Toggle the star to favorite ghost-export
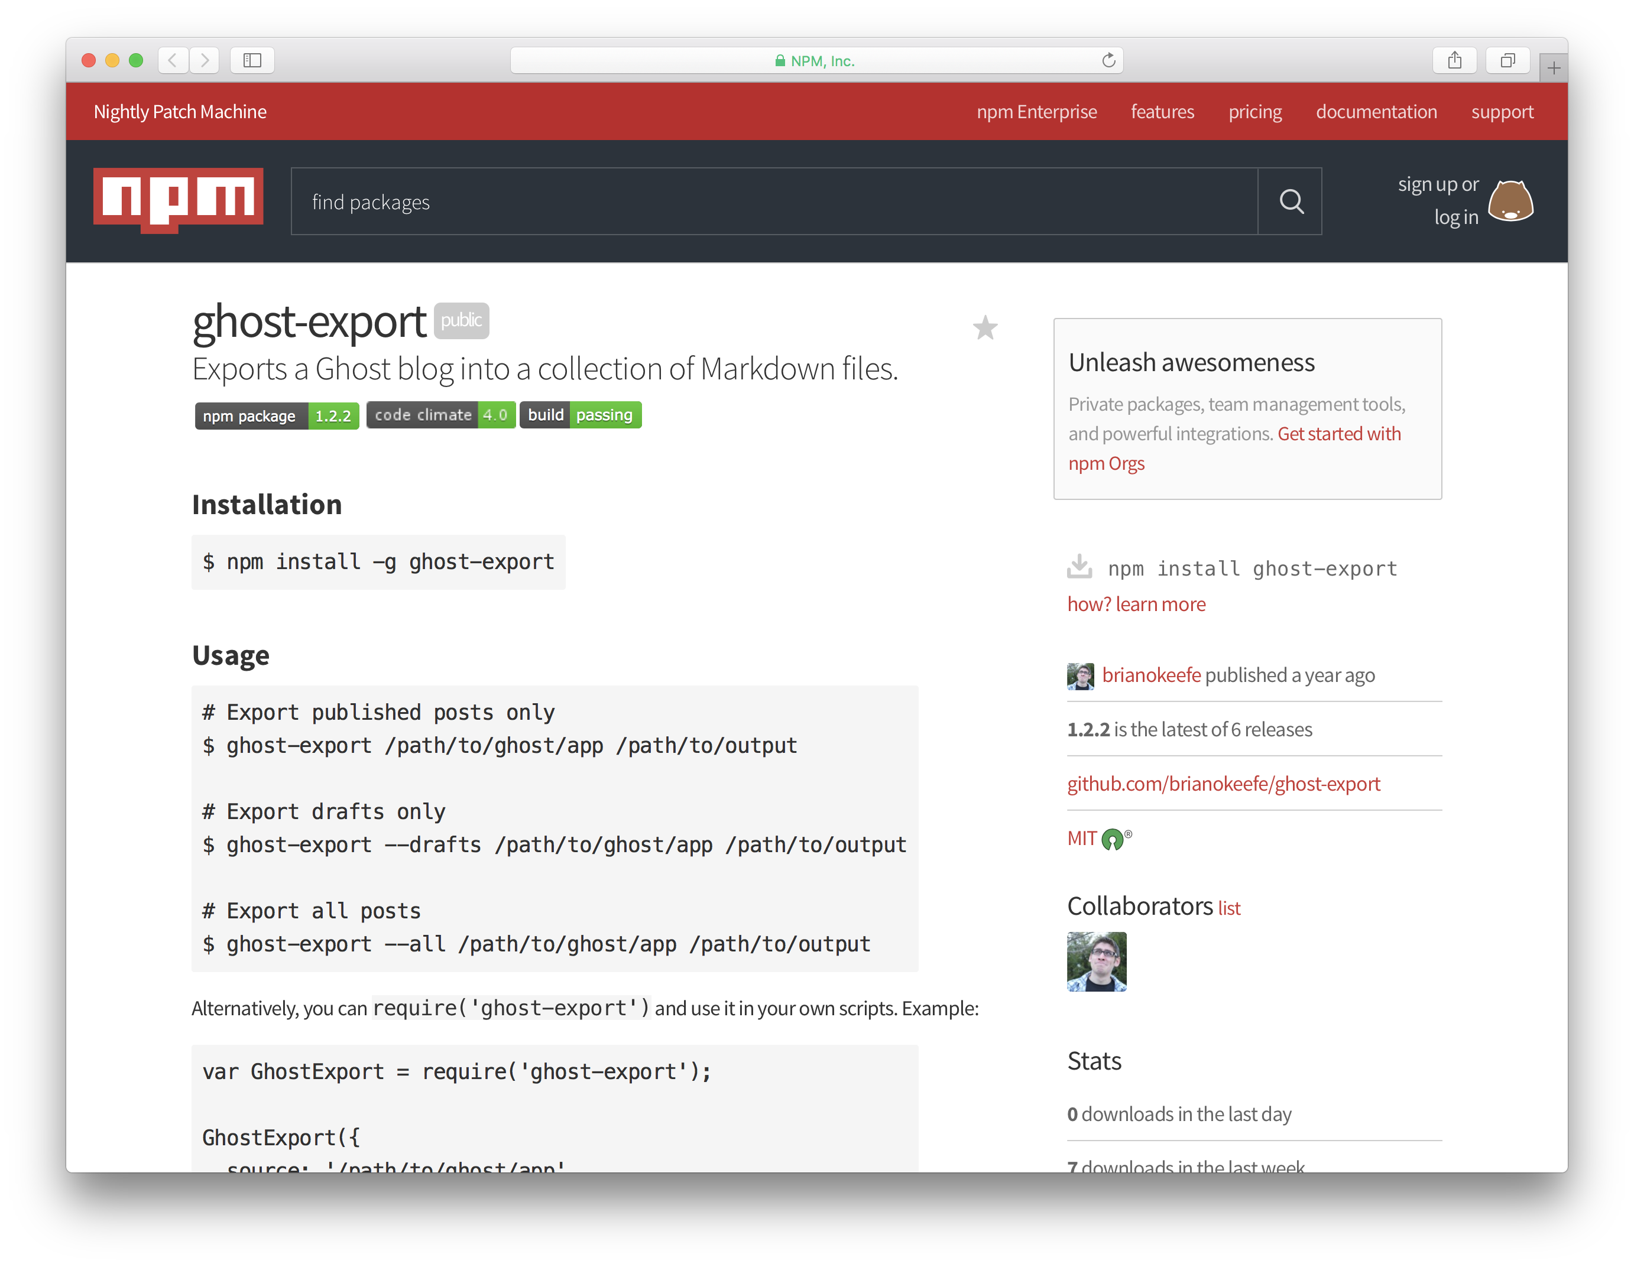 click(985, 329)
